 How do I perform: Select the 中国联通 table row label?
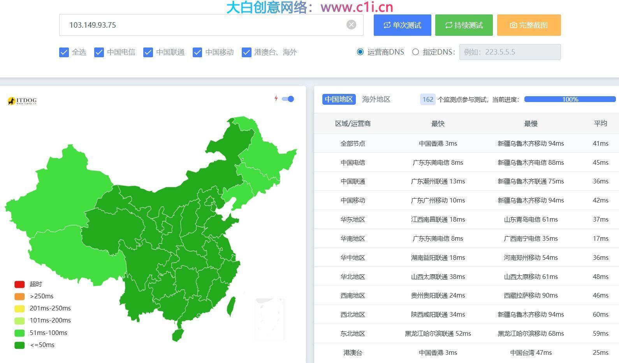[x=353, y=181]
